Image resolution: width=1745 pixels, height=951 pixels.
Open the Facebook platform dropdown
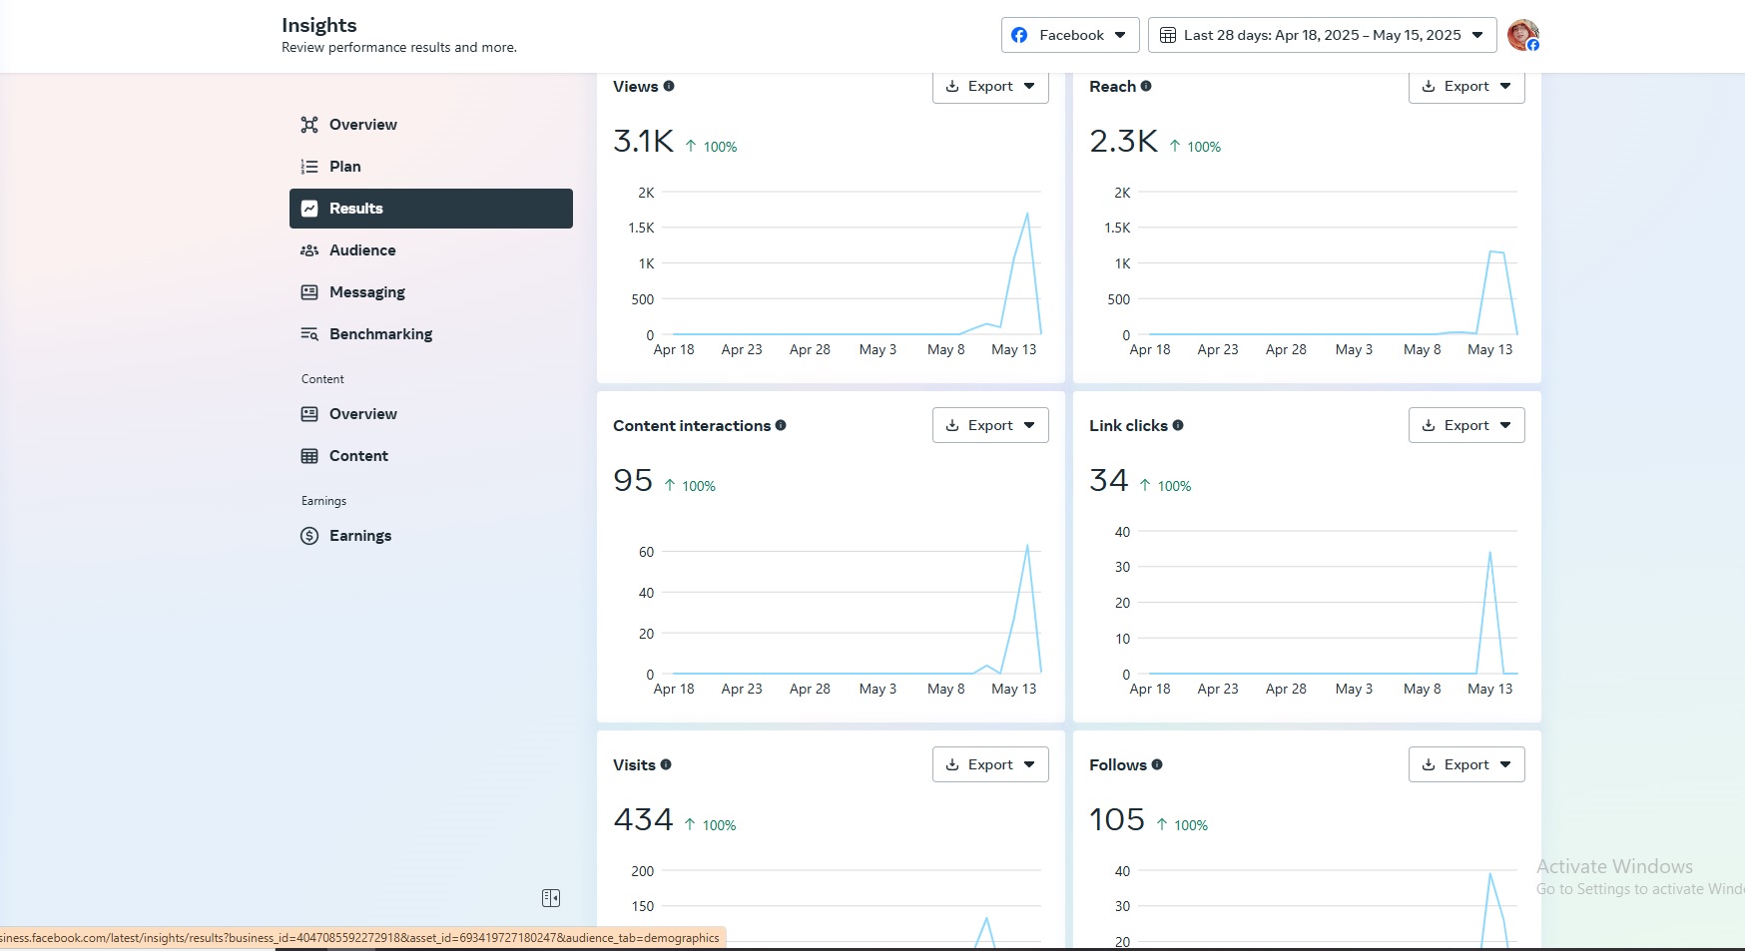click(x=1070, y=35)
